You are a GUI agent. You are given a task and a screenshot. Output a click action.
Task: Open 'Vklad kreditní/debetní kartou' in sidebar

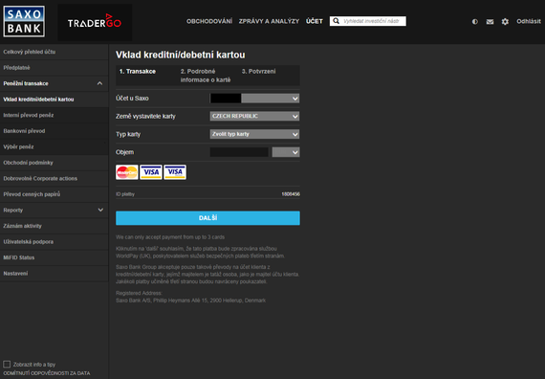(x=54, y=100)
